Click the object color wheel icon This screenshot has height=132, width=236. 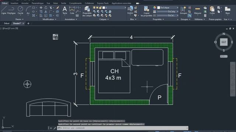155,8
